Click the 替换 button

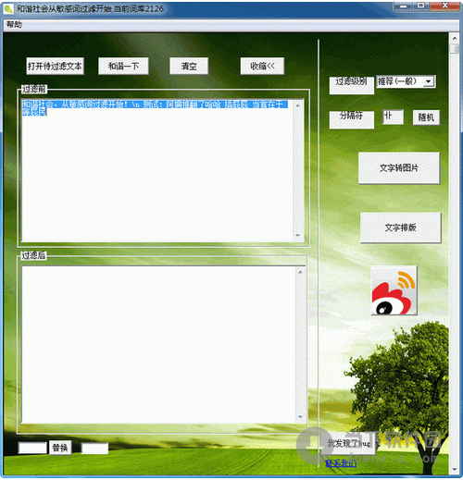tap(60, 448)
